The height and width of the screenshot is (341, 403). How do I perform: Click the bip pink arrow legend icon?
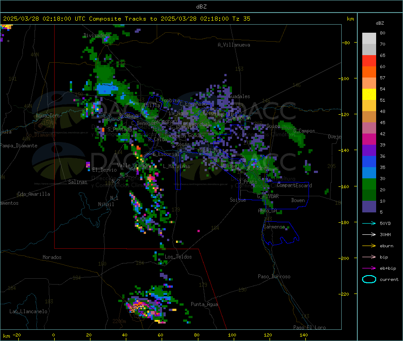tap(369, 257)
